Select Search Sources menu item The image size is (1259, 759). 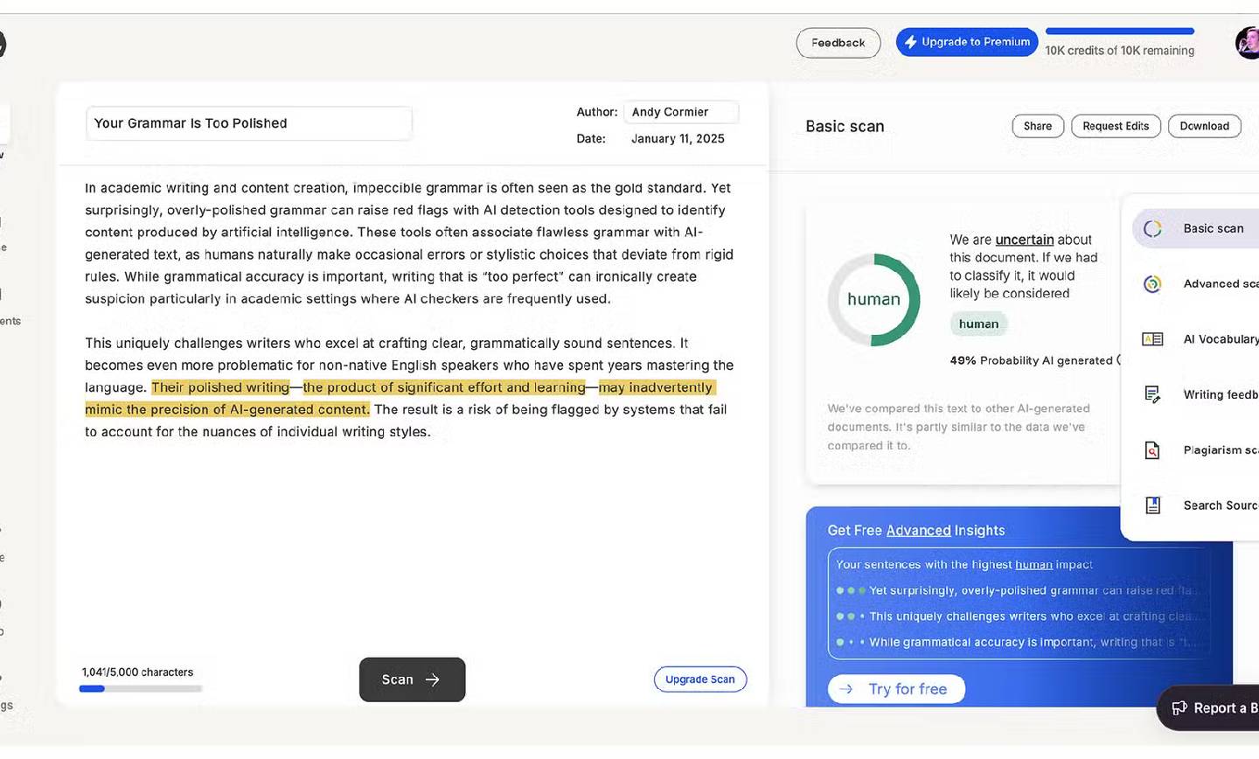[x=1195, y=505]
